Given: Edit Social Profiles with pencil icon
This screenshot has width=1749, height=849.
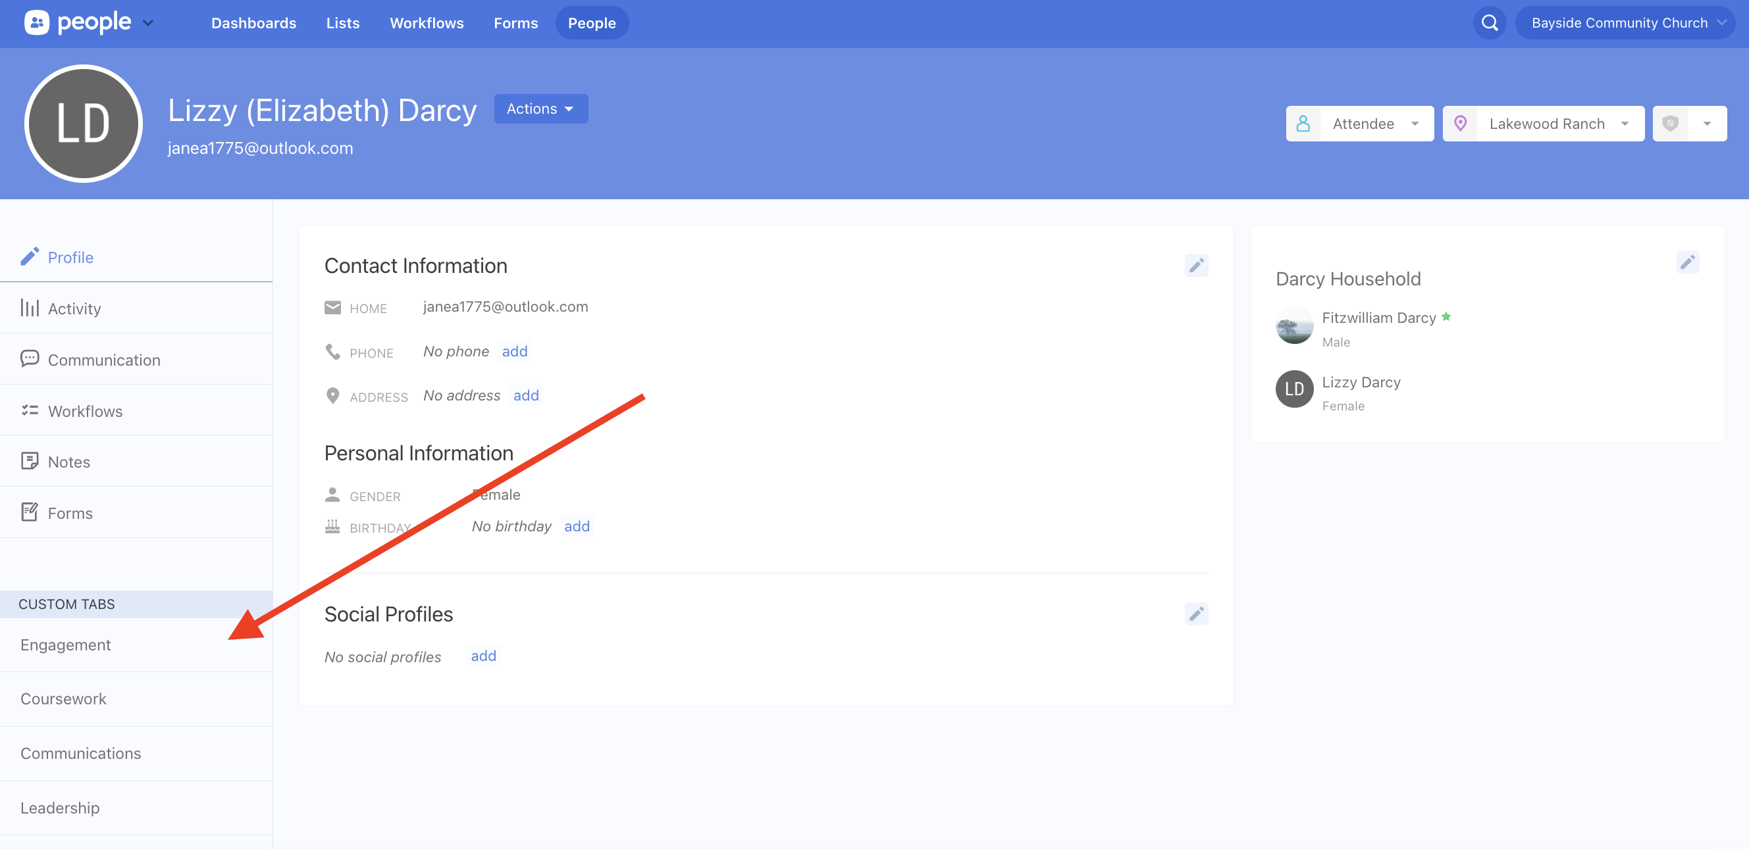Looking at the screenshot, I should click(1195, 614).
